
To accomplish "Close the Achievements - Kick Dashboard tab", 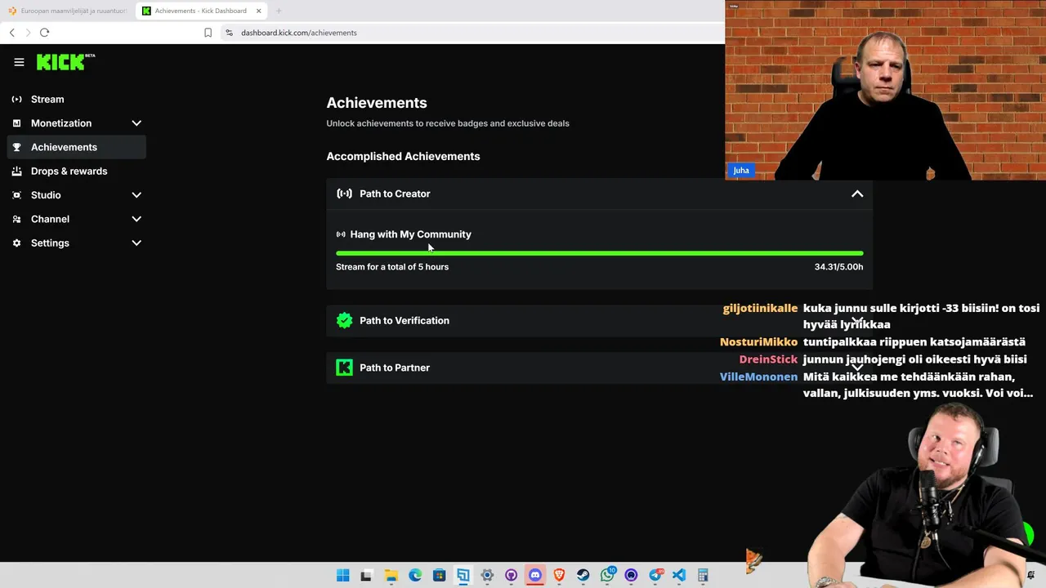I will tap(259, 11).
